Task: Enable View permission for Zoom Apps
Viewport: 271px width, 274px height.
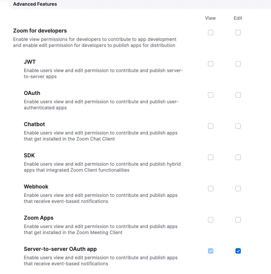Action: click(x=211, y=220)
